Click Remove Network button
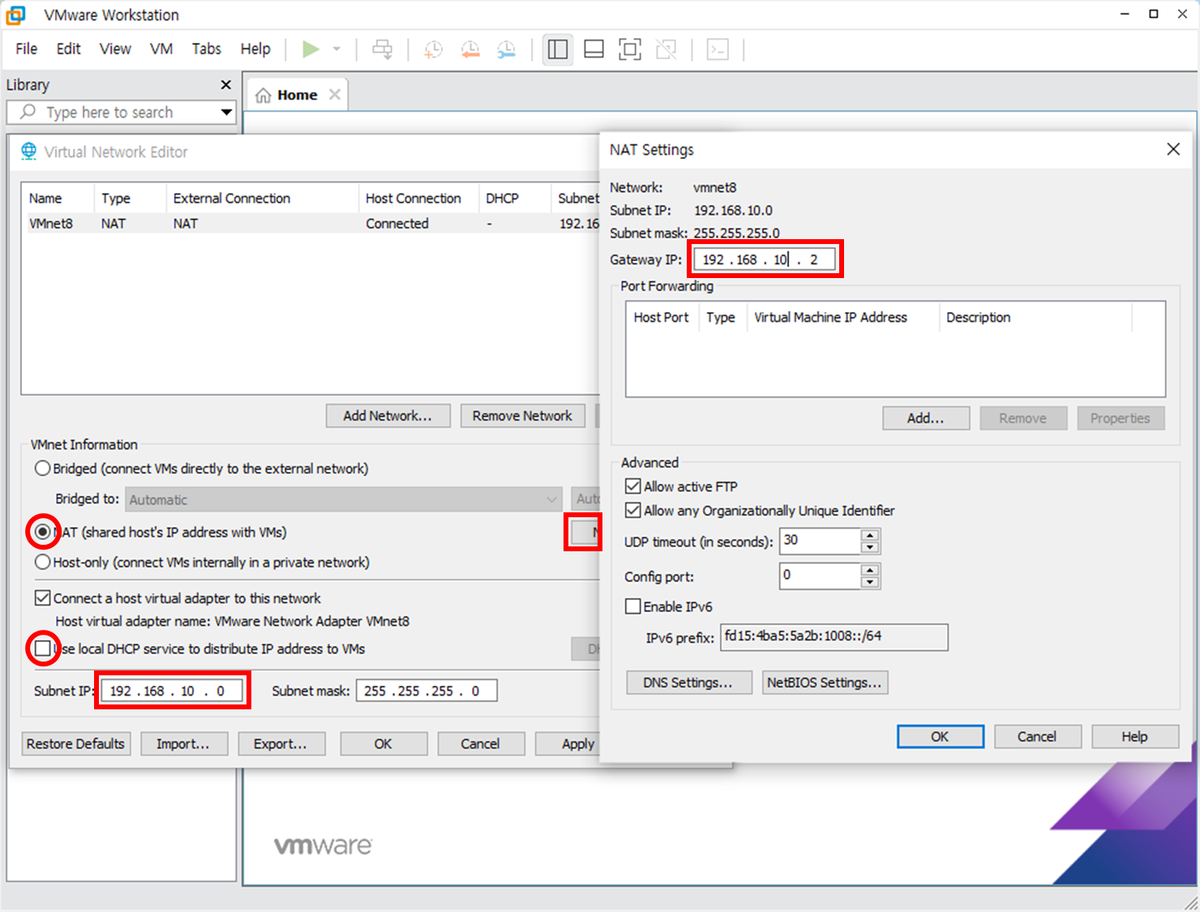1200x912 pixels. click(x=522, y=416)
